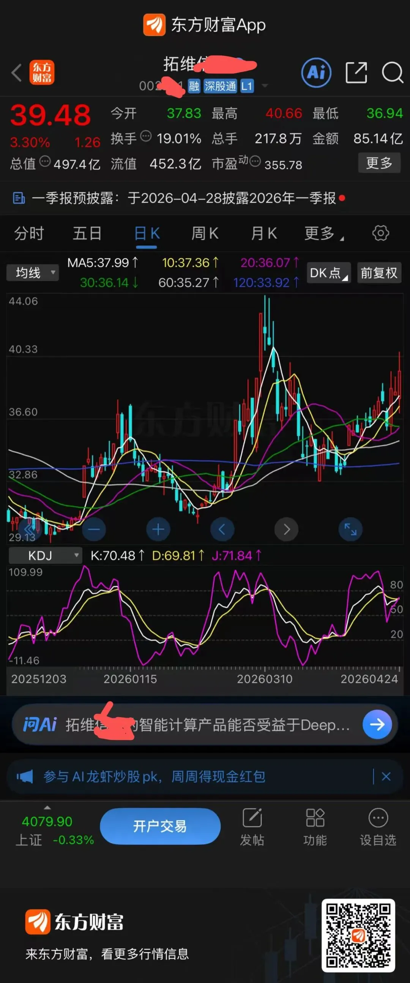Tap the 30:36.14 moving average value
This screenshot has width=410, height=983.
[x=109, y=282]
